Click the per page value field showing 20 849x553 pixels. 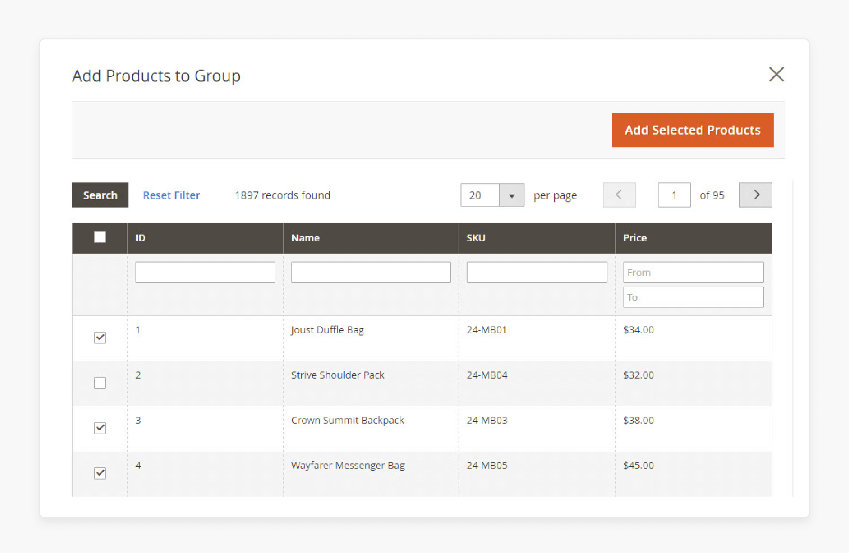(x=480, y=195)
